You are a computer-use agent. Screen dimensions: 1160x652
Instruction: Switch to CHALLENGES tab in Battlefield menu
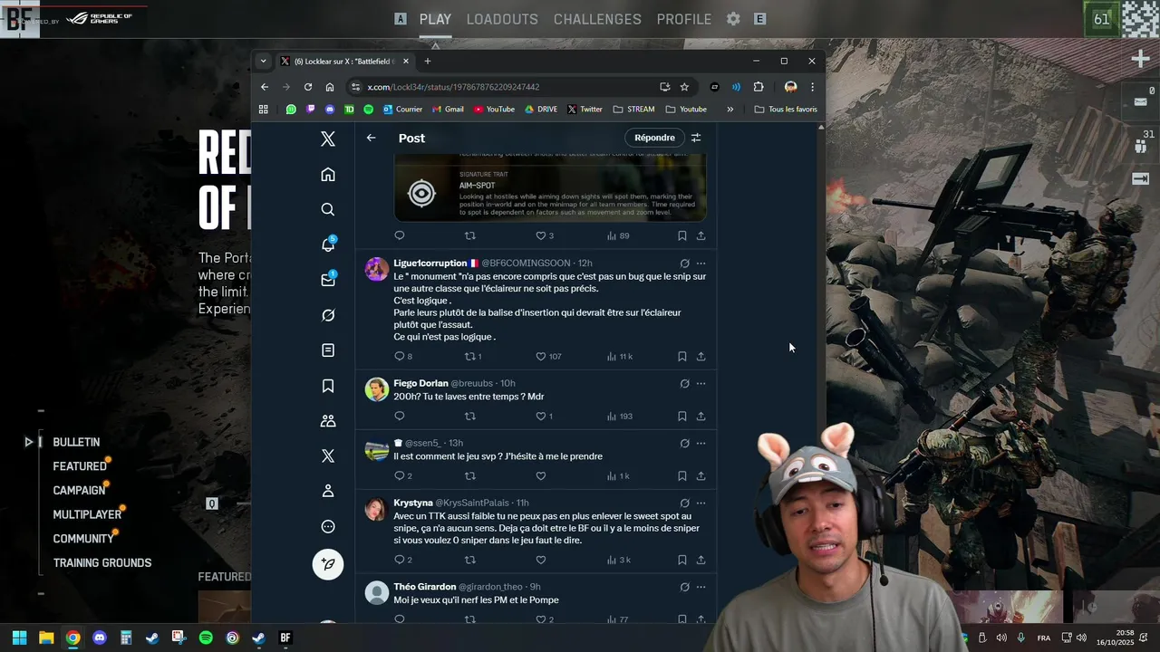point(597,19)
